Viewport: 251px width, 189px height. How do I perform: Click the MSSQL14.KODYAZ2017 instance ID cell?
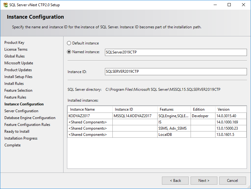point(135,116)
